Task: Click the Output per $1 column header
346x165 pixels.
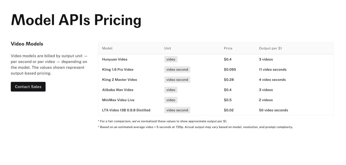Action: click(x=270, y=48)
